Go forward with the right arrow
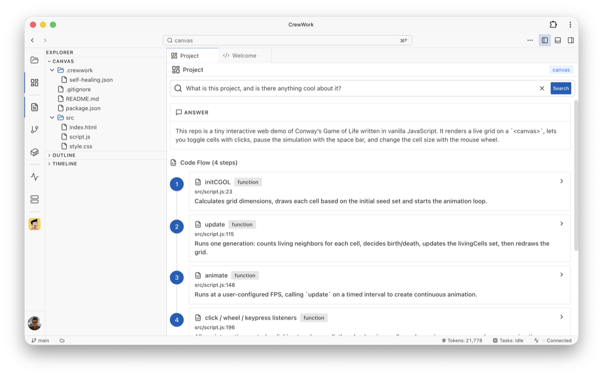The height and width of the screenshot is (377, 603). (x=45, y=40)
